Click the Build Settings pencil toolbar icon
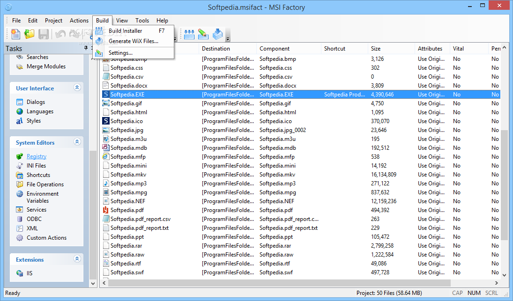513x301 pixels. click(x=203, y=34)
